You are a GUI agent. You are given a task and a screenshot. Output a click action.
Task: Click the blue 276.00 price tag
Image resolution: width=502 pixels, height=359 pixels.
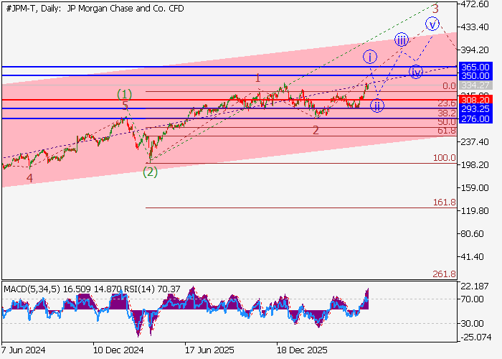(x=475, y=119)
